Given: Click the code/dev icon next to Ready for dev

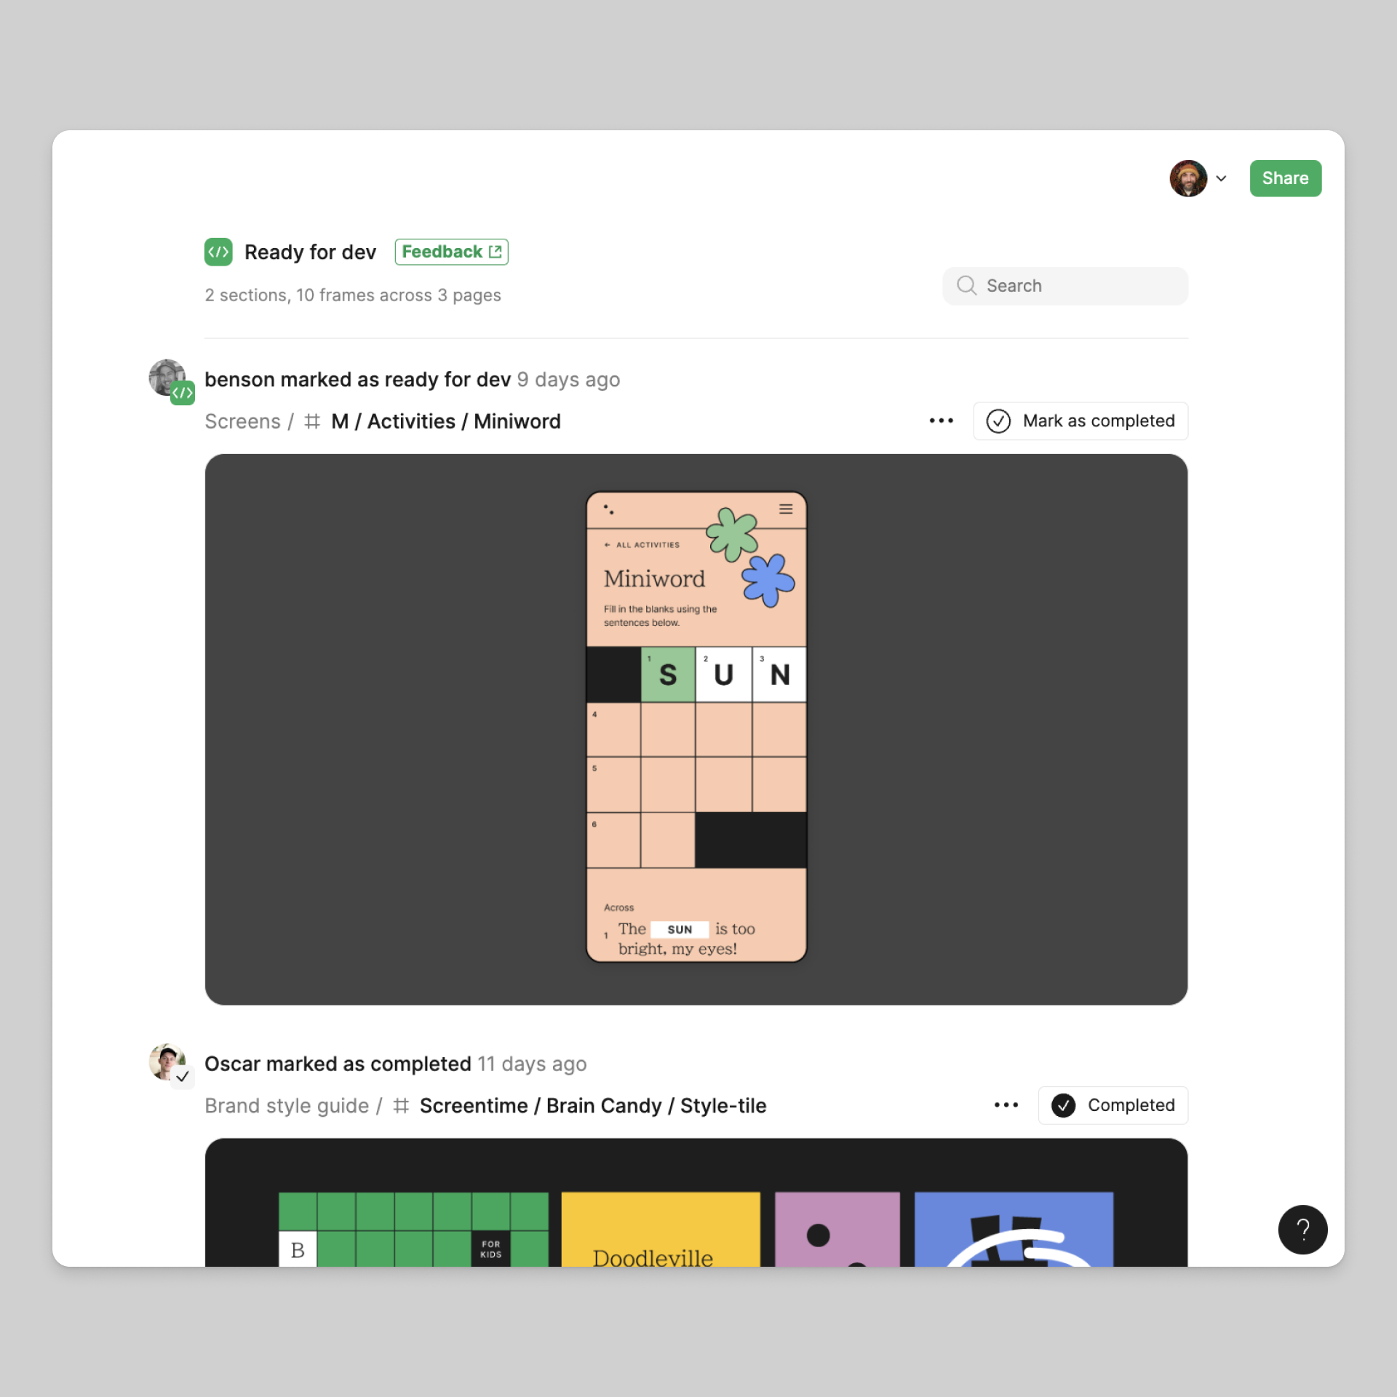Looking at the screenshot, I should click(219, 252).
